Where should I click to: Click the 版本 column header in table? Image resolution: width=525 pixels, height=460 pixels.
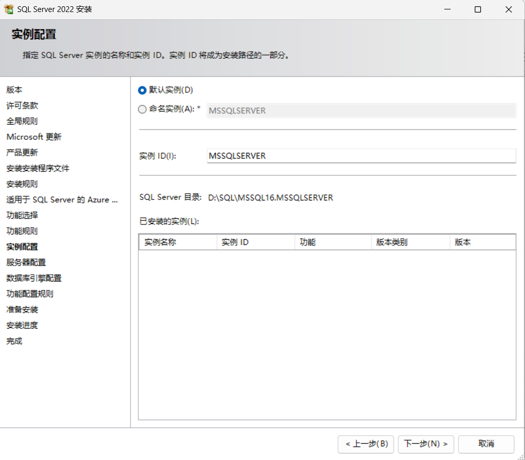click(x=483, y=242)
